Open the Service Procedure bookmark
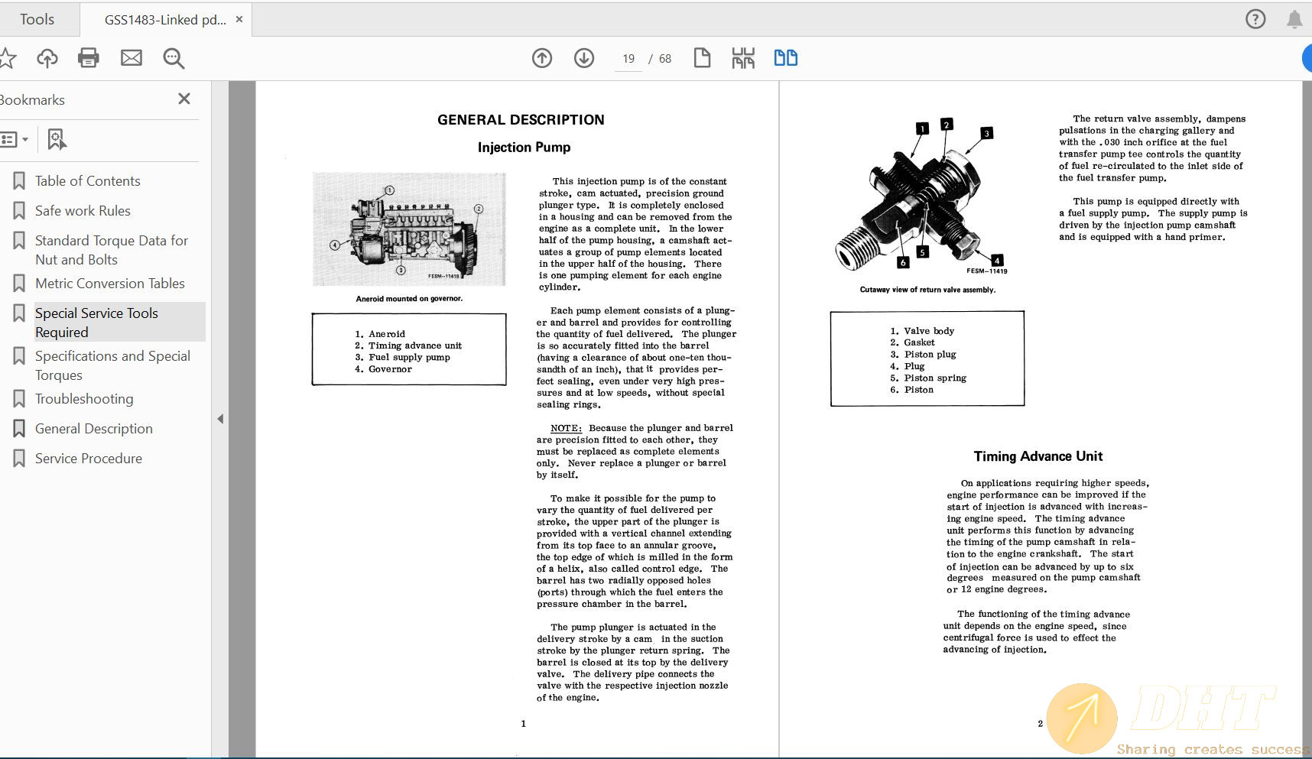 89,459
